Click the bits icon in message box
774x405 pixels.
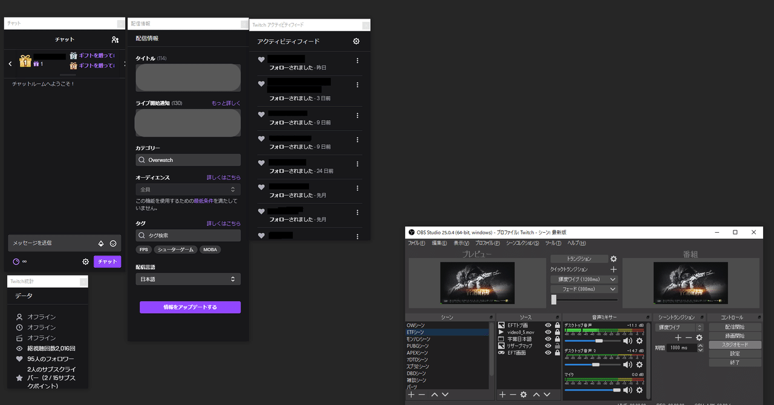[x=101, y=243]
